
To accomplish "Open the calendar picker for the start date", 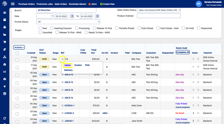I will point(72,16).
